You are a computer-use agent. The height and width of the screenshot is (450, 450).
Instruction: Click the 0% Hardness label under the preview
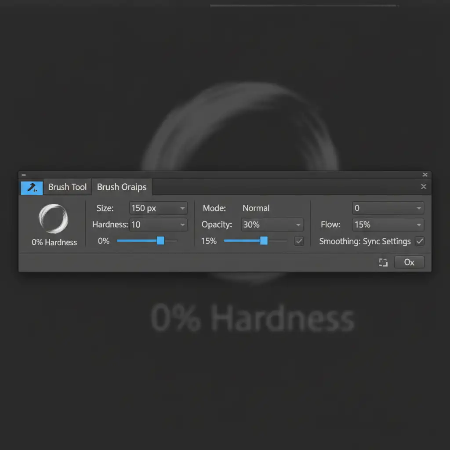click(54, 242)
